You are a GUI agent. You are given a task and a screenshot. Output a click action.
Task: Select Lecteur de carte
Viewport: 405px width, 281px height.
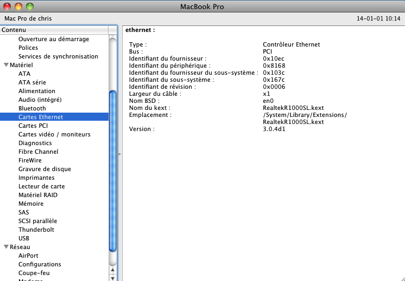42,186
